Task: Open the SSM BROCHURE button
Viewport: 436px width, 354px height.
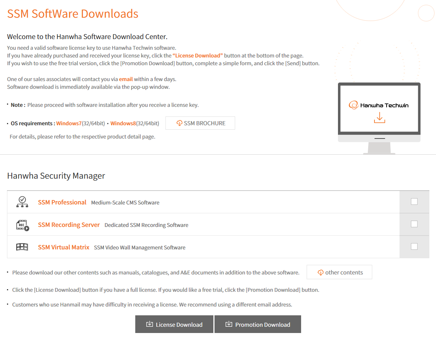Action: point(200,123)
